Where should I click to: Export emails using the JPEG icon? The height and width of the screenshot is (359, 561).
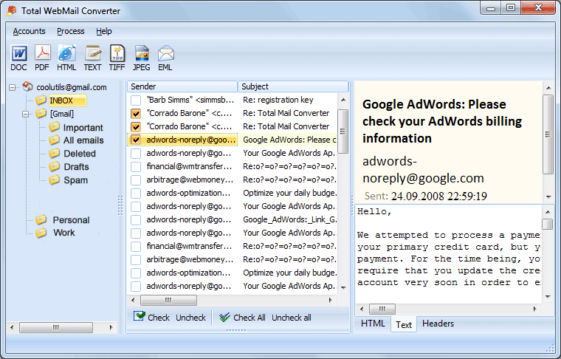(141, 58)
